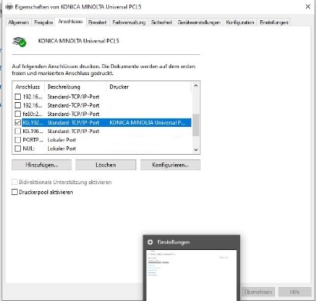Click port list scroll down arrow
Image resolution: width=316 pixels, height=301 pixels.
click(x=196, y=149)
